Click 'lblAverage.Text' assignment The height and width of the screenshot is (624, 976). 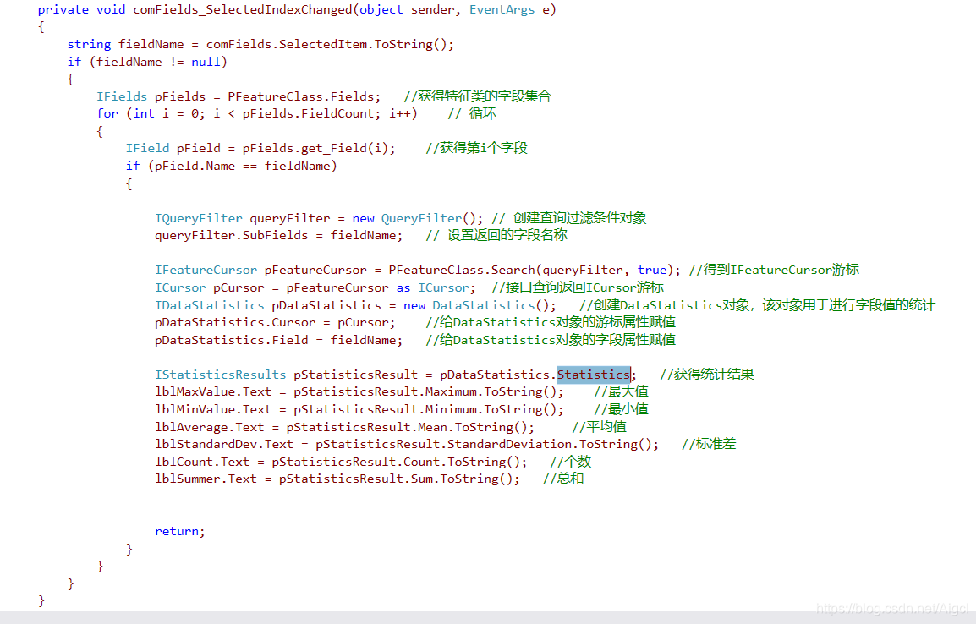pos(209,427)
